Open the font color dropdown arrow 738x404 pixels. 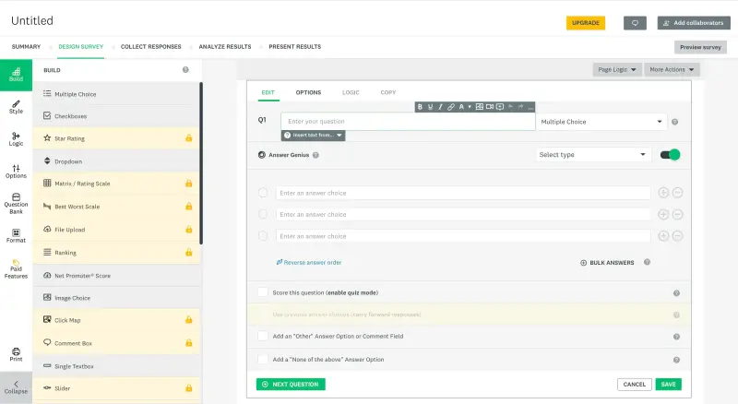(x=470, y=107)
